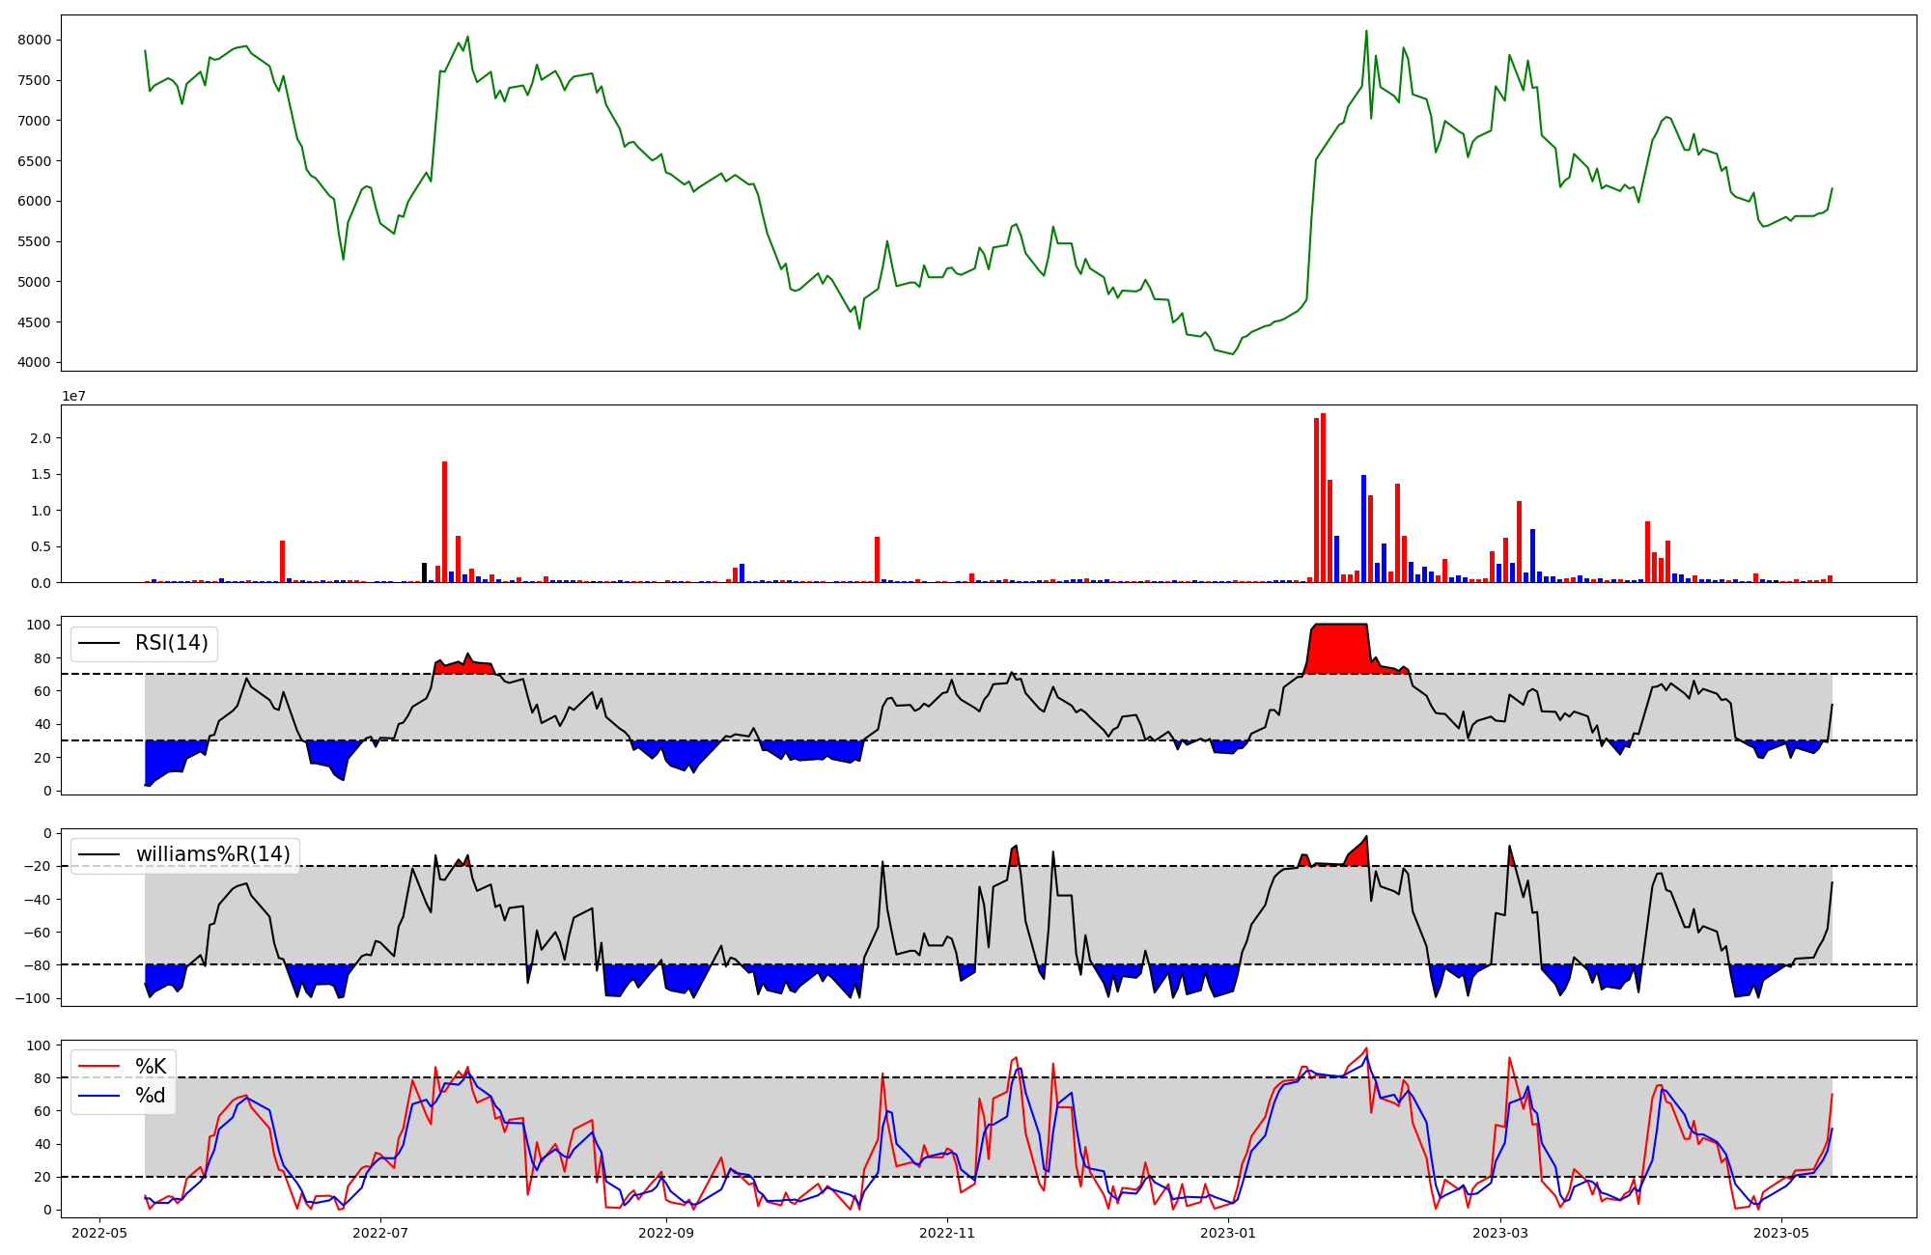Click the 1e7 volume scale label
This screenshot has height=1255, width=1931.
tap(73, 397)
